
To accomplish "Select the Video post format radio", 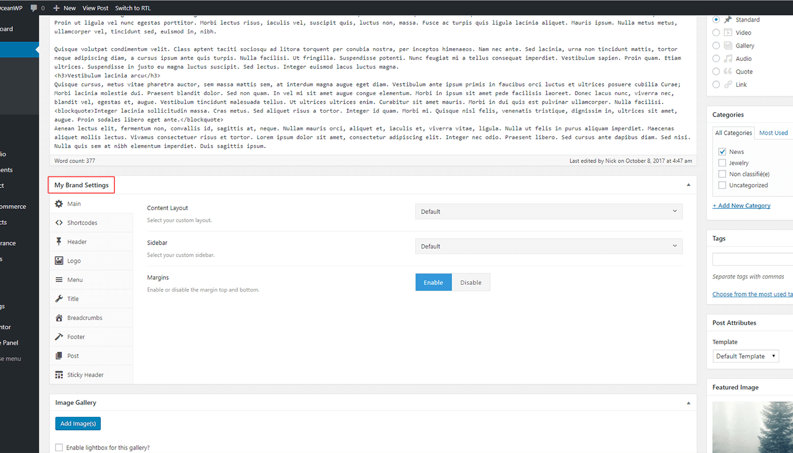I will (x=717, y=33).
